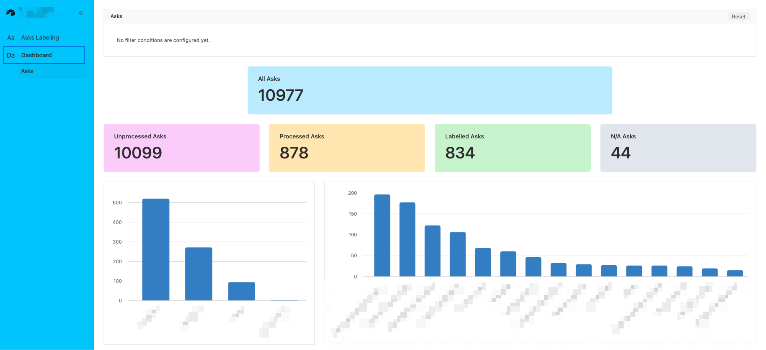
Task: Click the tallest bar in right chart
Action: pos(382,236)
